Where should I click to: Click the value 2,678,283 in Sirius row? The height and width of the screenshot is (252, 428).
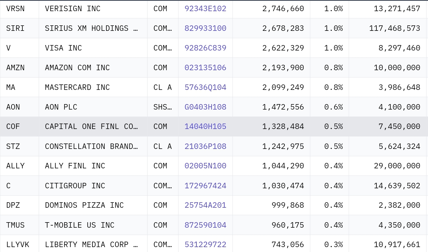tap(283, 28)
